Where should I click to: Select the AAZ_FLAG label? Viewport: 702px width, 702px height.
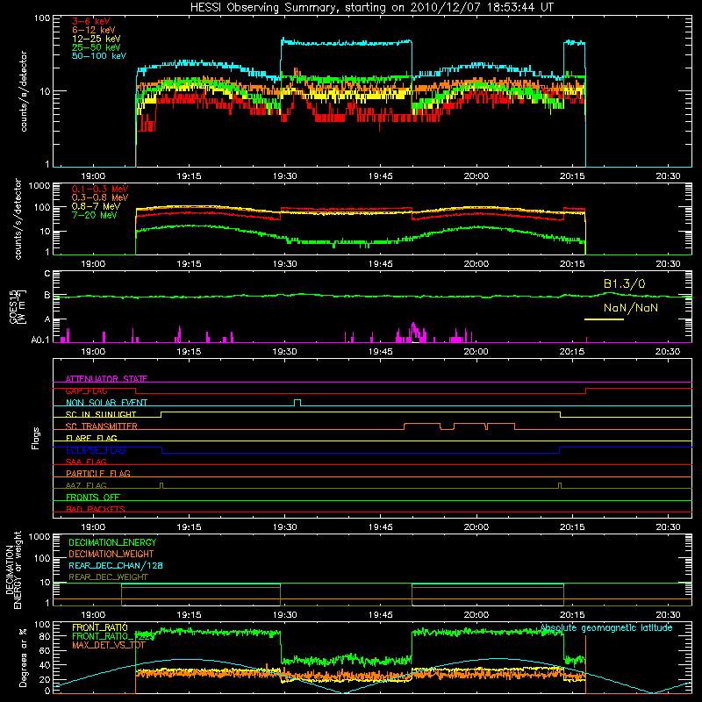point(86,485)
